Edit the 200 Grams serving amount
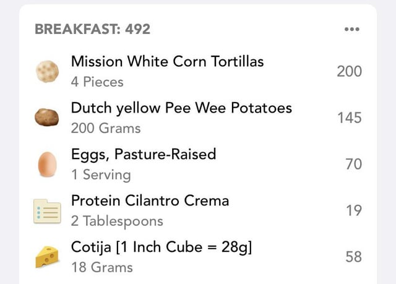 pyautogui.click(x=106, y=128)
